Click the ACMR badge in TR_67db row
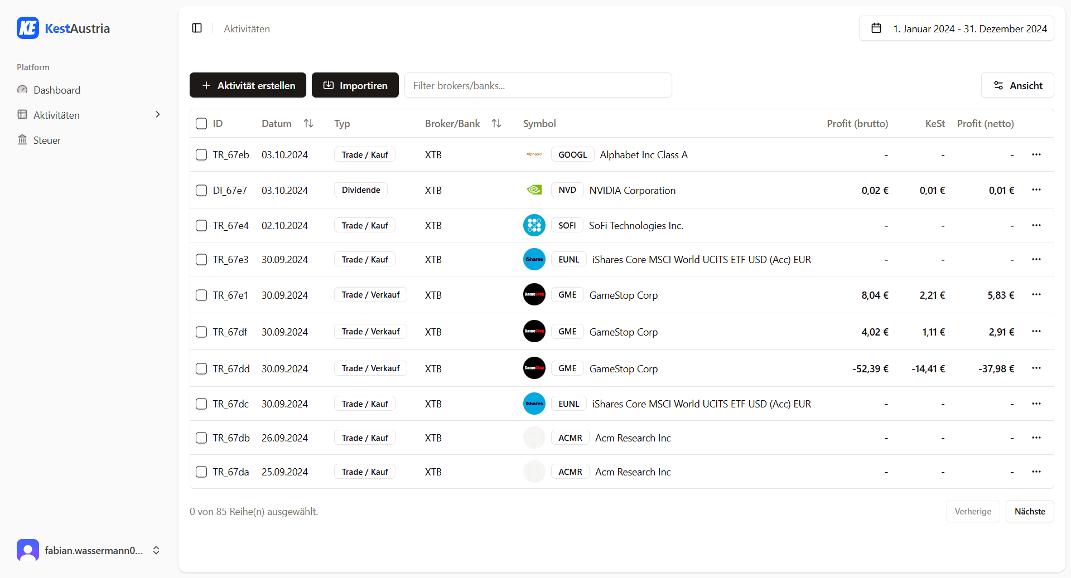Viewport: 1071px width, 578px height. [570, 438]
